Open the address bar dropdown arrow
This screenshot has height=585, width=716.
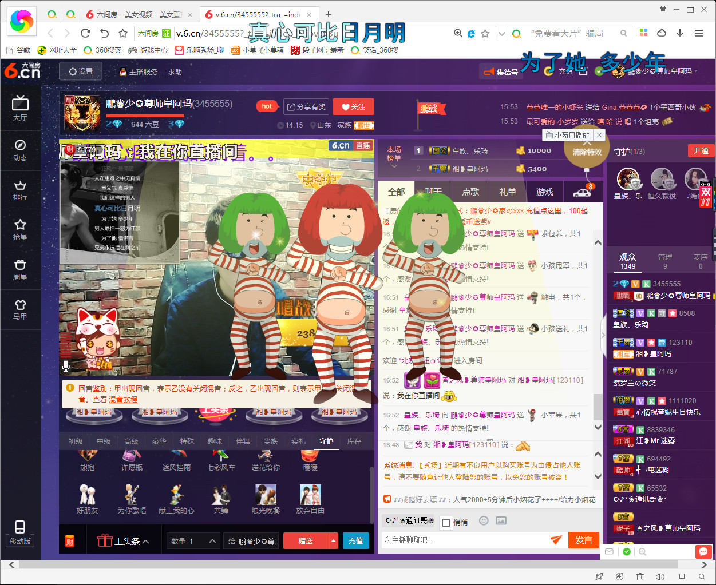[501, 34]
